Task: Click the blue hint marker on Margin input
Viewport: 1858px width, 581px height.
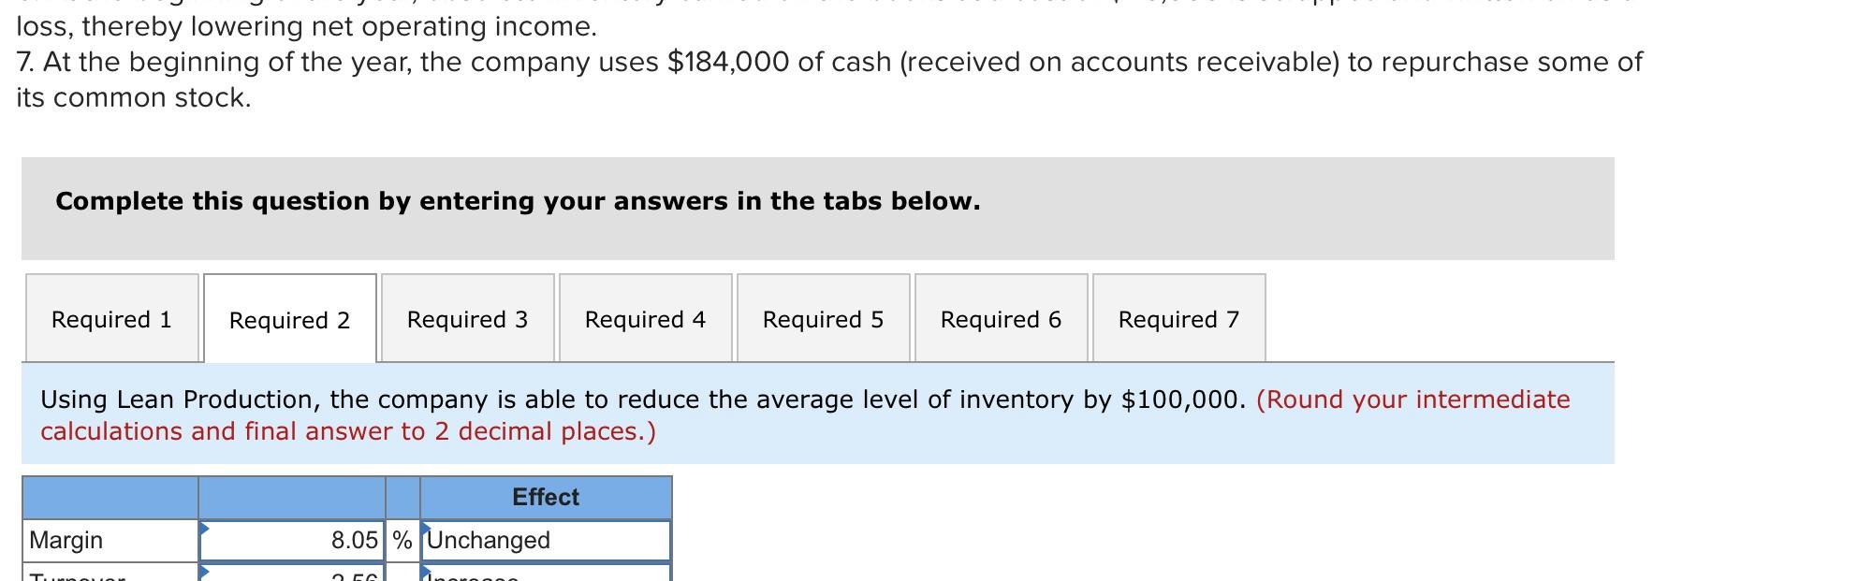Action: pos(206,527)
